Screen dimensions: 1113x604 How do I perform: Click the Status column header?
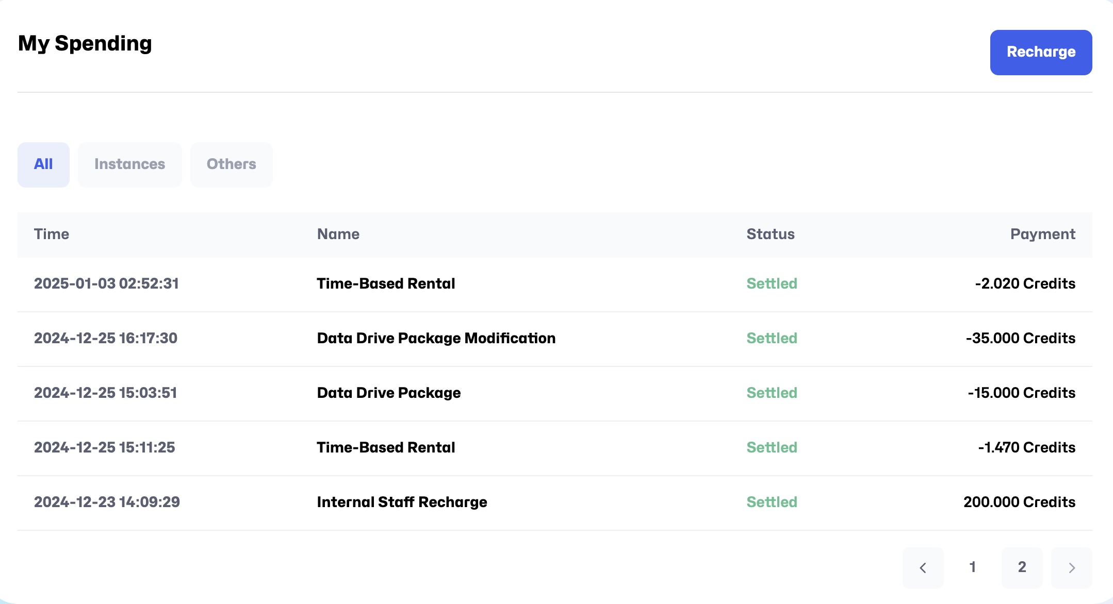click(770, 234)
